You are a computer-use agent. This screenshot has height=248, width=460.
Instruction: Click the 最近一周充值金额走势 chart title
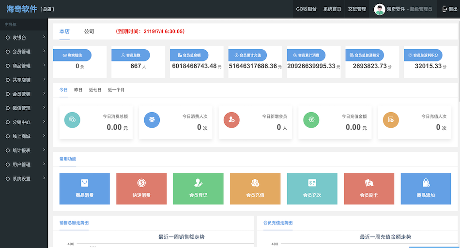[385, 237]
